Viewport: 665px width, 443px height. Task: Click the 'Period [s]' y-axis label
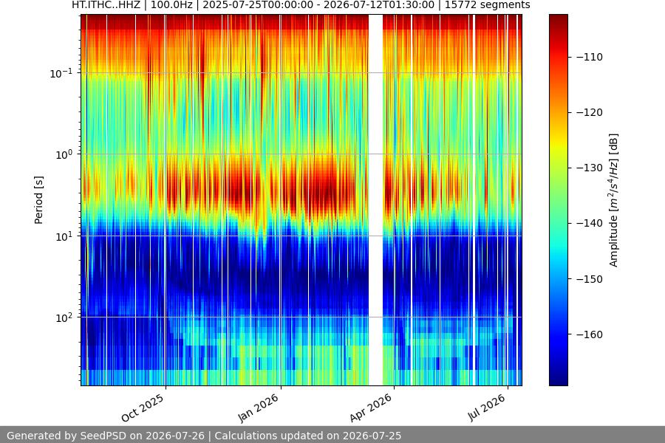click(x=38, y=200)
